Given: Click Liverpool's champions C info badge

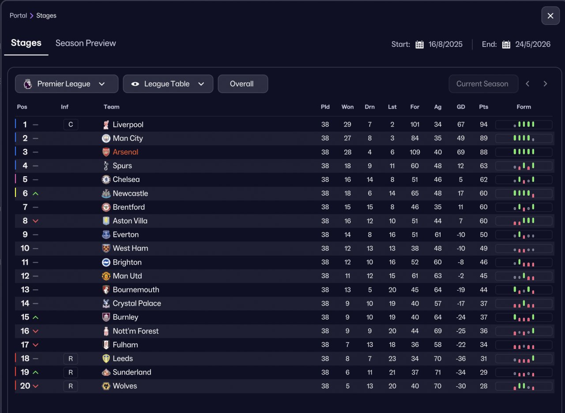Looking at the screenshot, I should coord(71,125).
